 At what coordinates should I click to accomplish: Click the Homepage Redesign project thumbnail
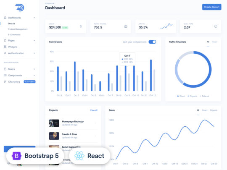(x=54, y=123)
